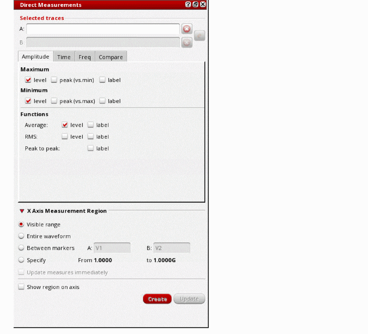Click the to value 1.0000G
The width and height of the screenshot is (368, 334).
point(165,260)
